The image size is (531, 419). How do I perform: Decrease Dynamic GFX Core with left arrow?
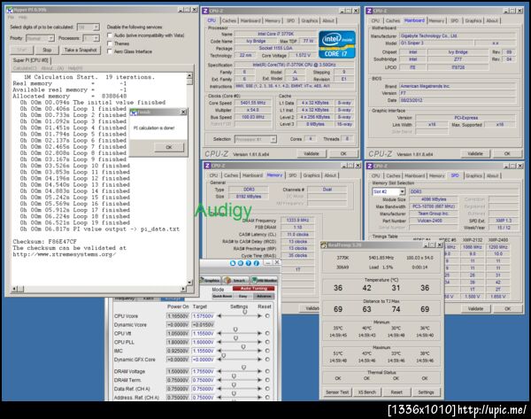[219, 360]
